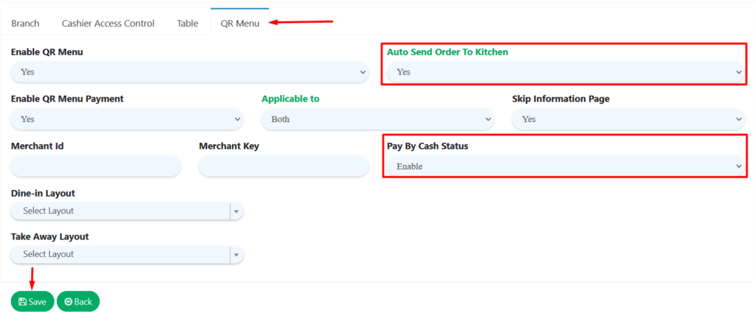The height and width of the screenshot is (322, 756).
Task: Switch to the Branch tab
Action: [25, 24]
